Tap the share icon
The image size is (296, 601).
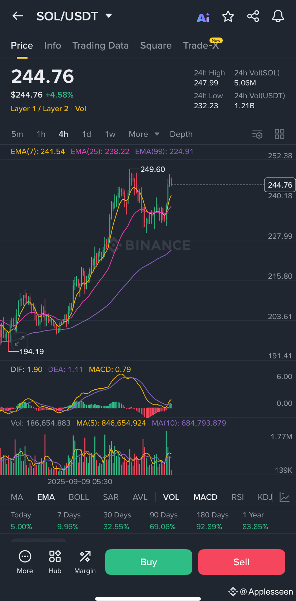click(x=253, y=16)
